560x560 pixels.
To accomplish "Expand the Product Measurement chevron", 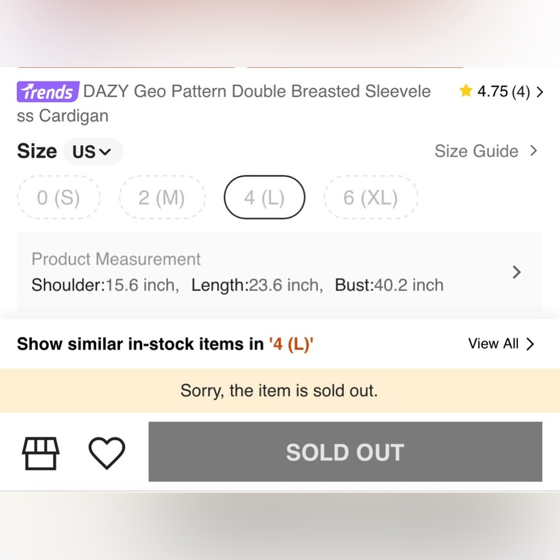I will (x=516, y=272).
